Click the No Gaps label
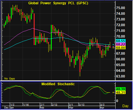This screenshot has height=110, width=133. (10, 79)
